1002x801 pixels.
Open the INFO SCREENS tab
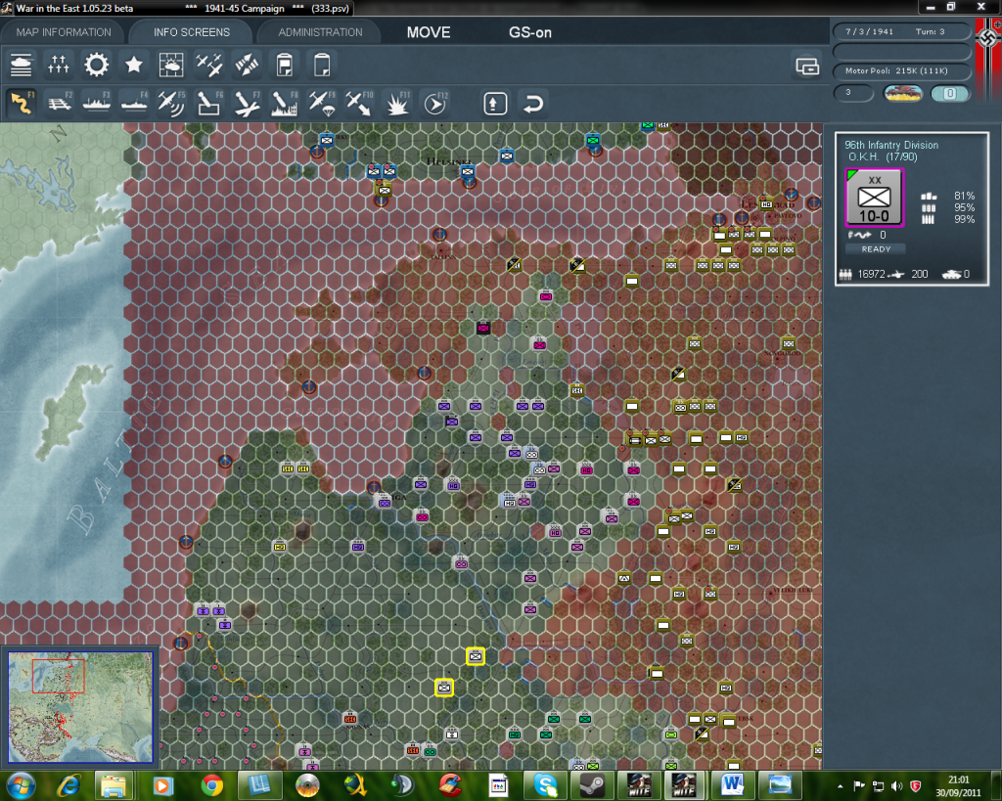pyautogui.click(x=191, y=32)
